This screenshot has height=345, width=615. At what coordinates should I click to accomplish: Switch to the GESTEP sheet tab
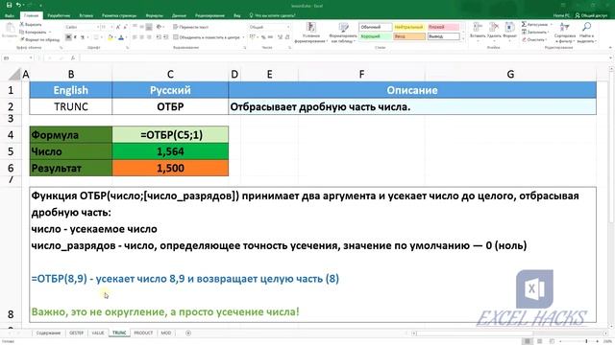[77, 333]
